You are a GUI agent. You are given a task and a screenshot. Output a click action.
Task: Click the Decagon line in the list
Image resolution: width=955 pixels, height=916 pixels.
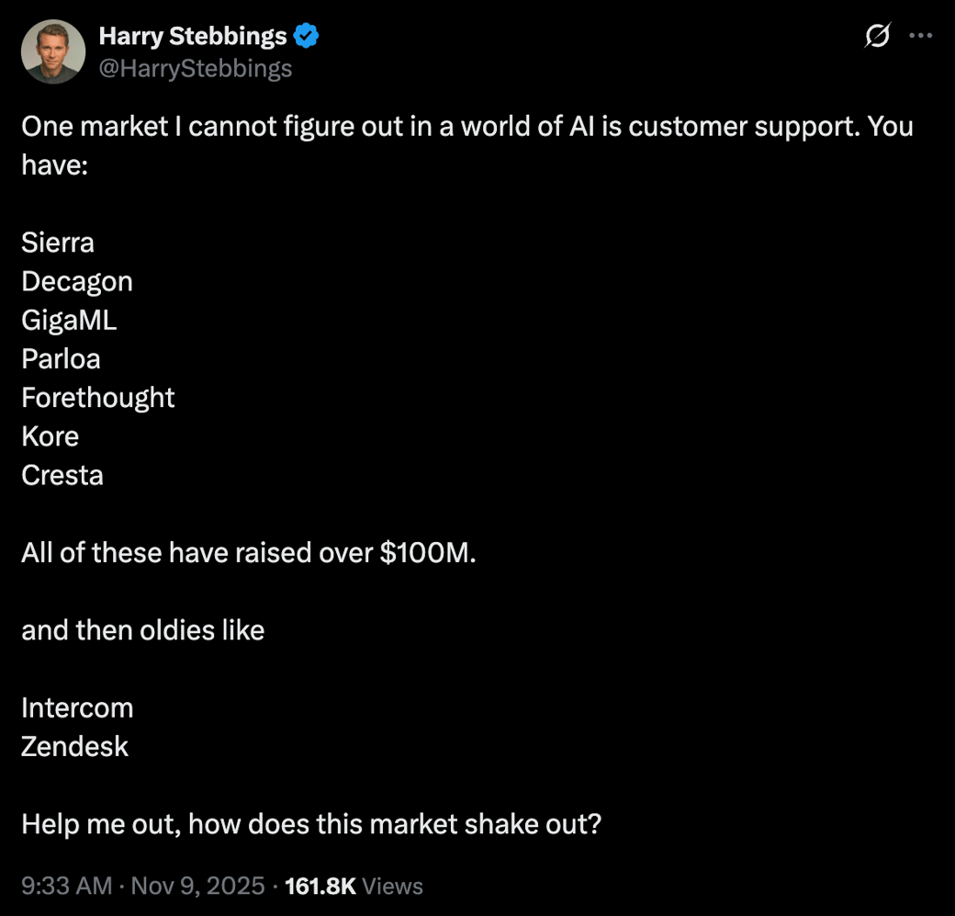[77, 281]
